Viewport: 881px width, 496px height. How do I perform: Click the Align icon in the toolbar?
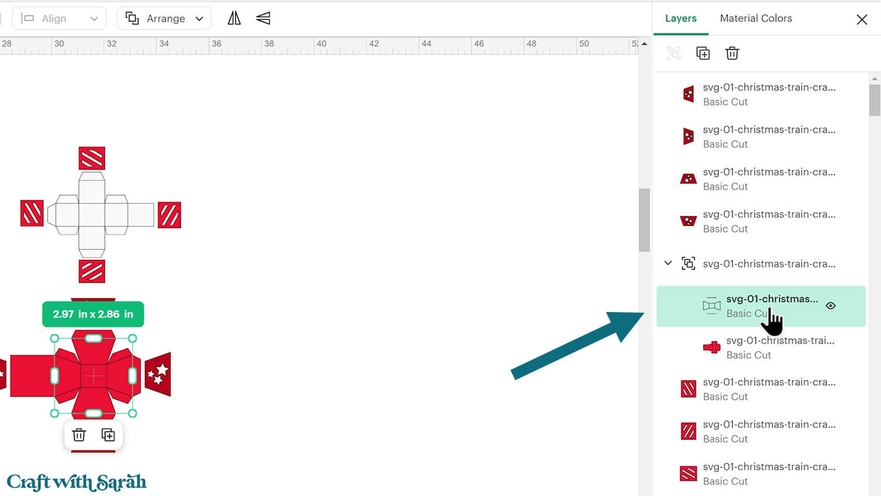(28, 18)
